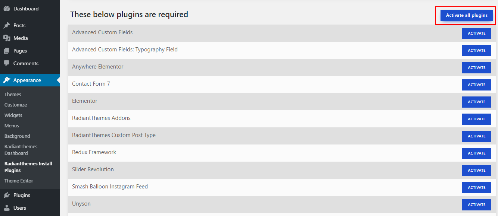498x216 pixels.
Task: Open the Customize submenu item
Action: (16, 105)
